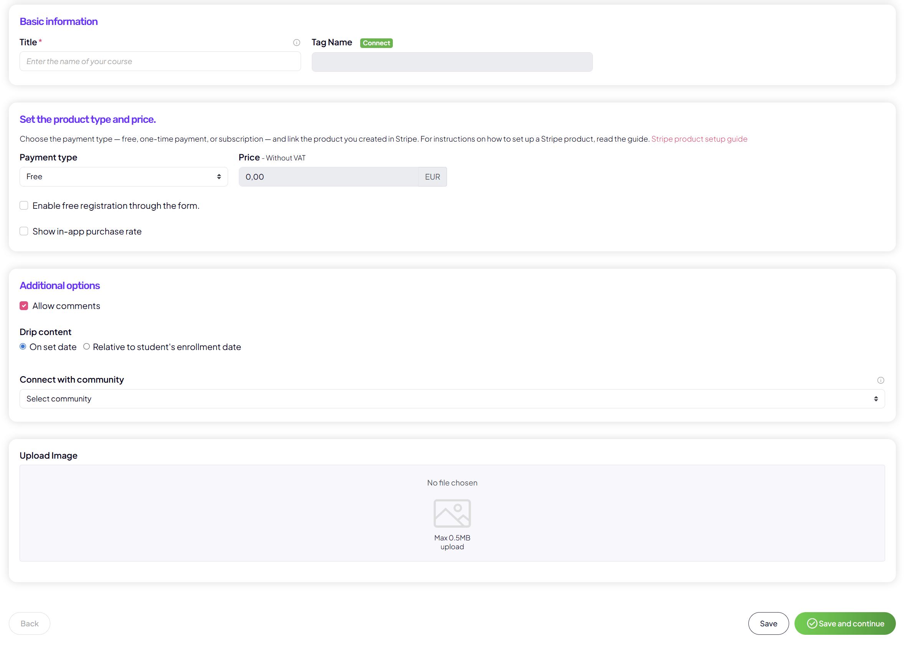
Task: Click the info icon next to Title
Action: [x=296, y=43]
